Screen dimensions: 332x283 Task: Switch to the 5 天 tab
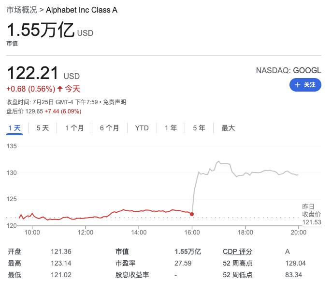click(43, 128)
